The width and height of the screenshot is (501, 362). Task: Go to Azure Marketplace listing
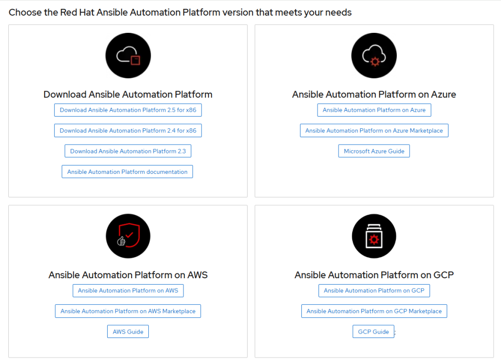[374, 131]
